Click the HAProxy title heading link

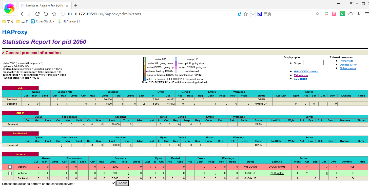click(x=15, y=32)
